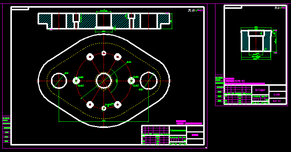Select the upper-right bolt hole
This screenshot has height=152, width=291.
point(117,57)
